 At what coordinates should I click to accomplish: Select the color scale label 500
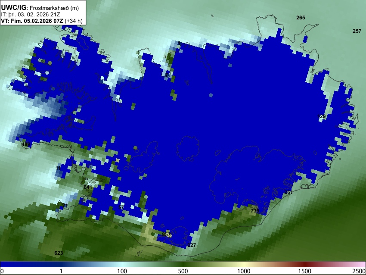183,271
